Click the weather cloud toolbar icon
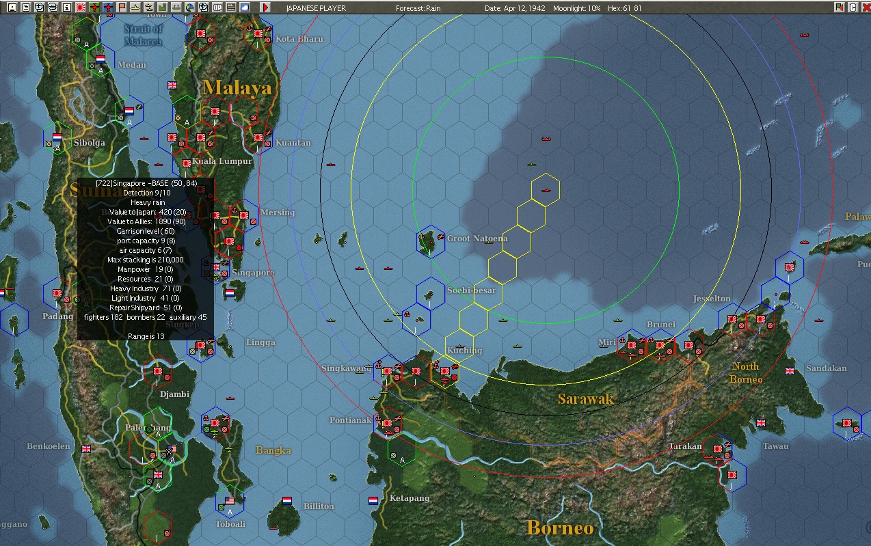 244,8
